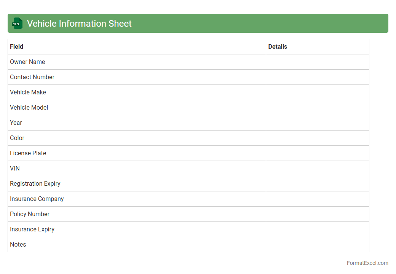Click the Details cell for Vehicle Model
The image size is (396, 274).
[x=317, y=107]
